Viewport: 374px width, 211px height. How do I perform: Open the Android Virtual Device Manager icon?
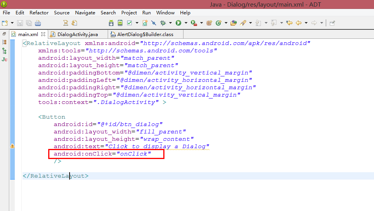(120, 23)
